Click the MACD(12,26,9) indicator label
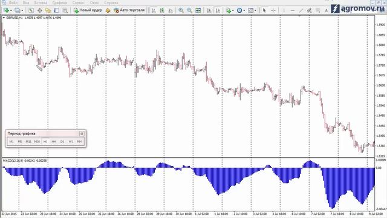The width and height of the screenshot is (387, 218). point(13,160)
